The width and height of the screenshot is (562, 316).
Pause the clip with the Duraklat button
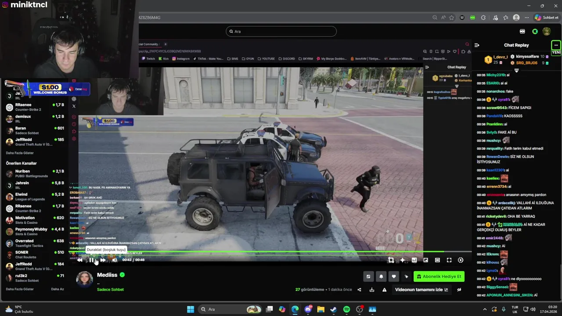pos(91,260)
